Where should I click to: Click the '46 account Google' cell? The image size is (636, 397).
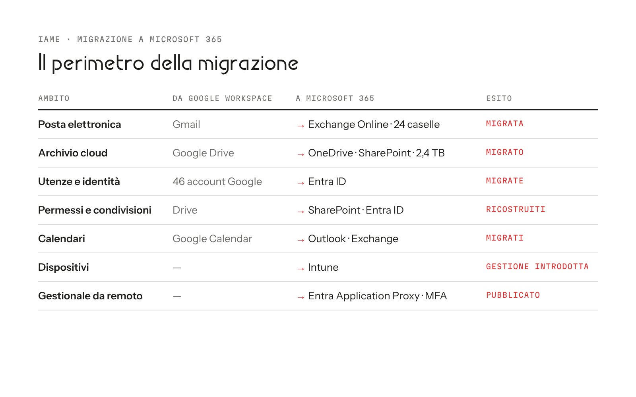[217, 181]
